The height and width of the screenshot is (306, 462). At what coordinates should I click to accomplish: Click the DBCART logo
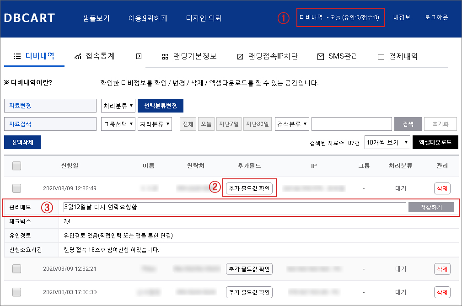pos(29,18)
